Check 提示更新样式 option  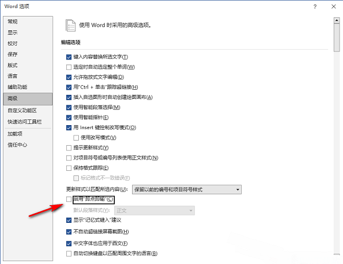point(69,148)
